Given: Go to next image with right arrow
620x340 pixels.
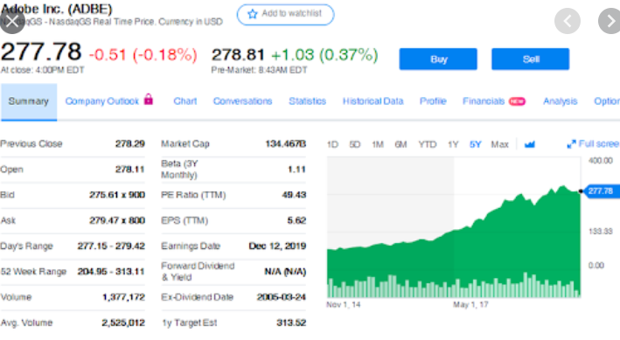Looking at the screenshot, I should [x=610, y=21].
